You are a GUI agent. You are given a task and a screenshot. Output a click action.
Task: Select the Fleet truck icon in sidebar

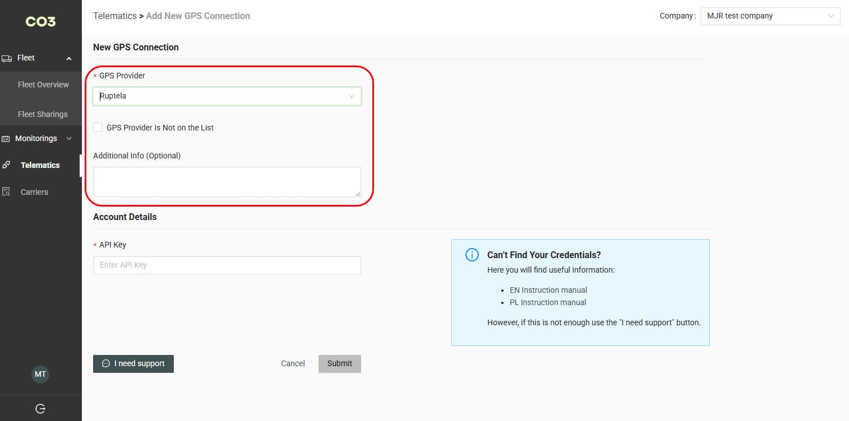click(8, 58)
